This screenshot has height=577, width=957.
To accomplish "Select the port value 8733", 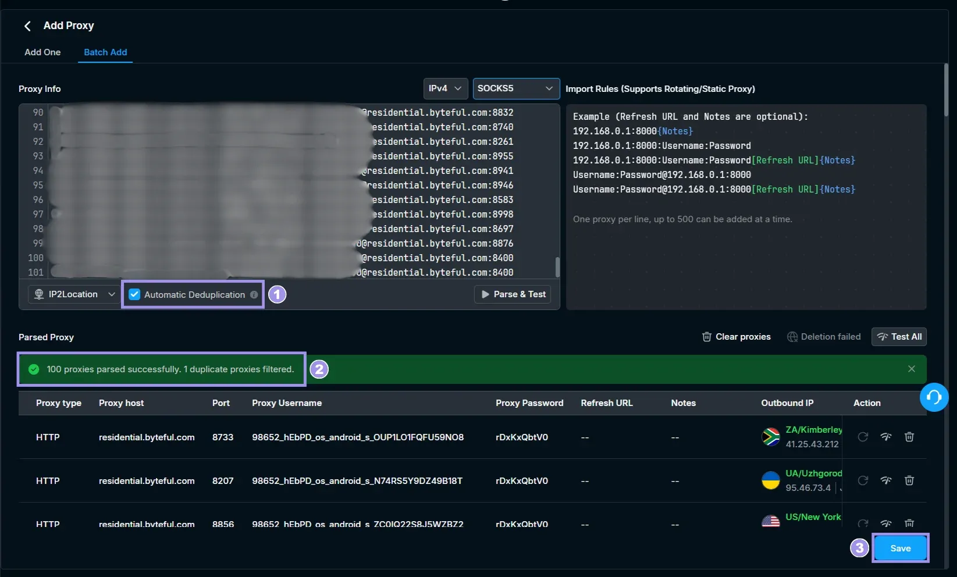I will (x=223, y=437).
